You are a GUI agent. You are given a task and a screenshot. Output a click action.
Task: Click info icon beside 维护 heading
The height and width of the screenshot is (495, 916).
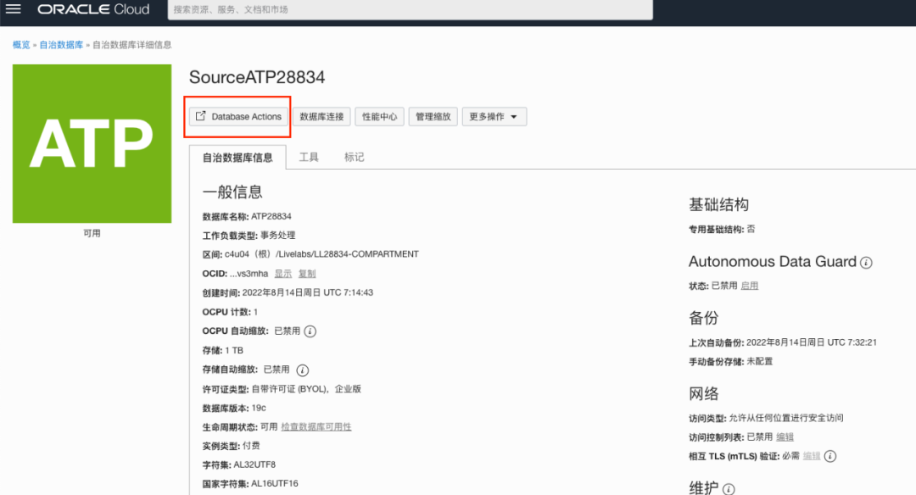(729, 489)
